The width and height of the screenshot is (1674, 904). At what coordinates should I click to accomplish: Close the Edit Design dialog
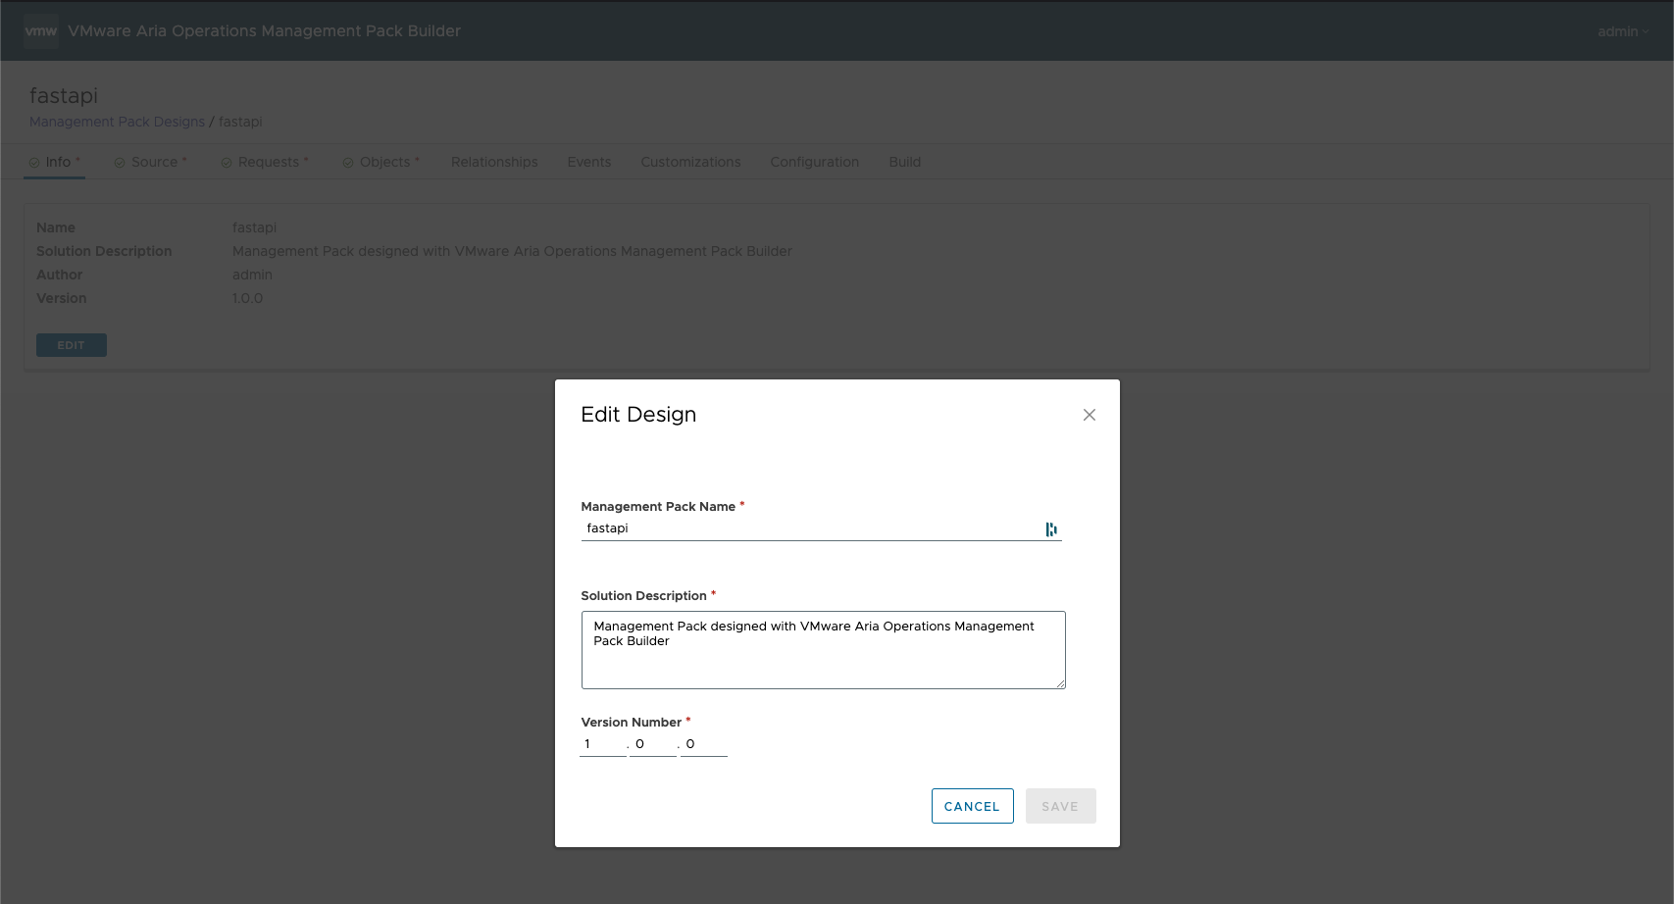(x=1089, y=415)
